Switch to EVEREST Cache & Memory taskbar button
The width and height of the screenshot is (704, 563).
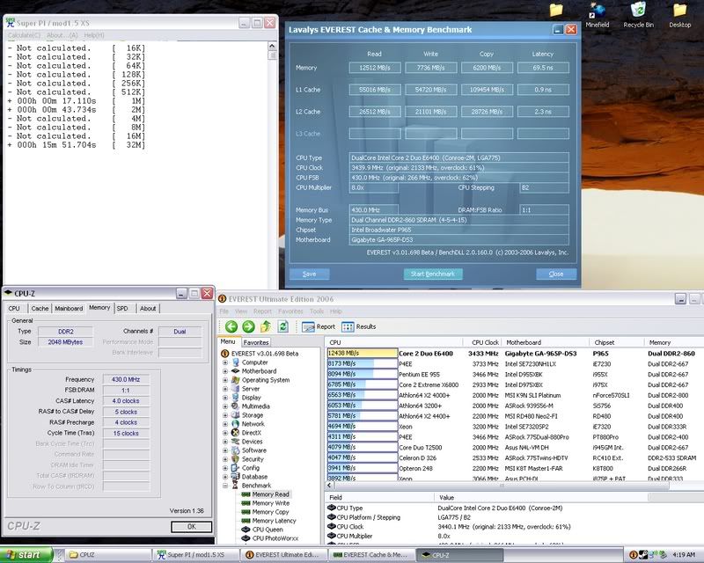coord(371,555)
